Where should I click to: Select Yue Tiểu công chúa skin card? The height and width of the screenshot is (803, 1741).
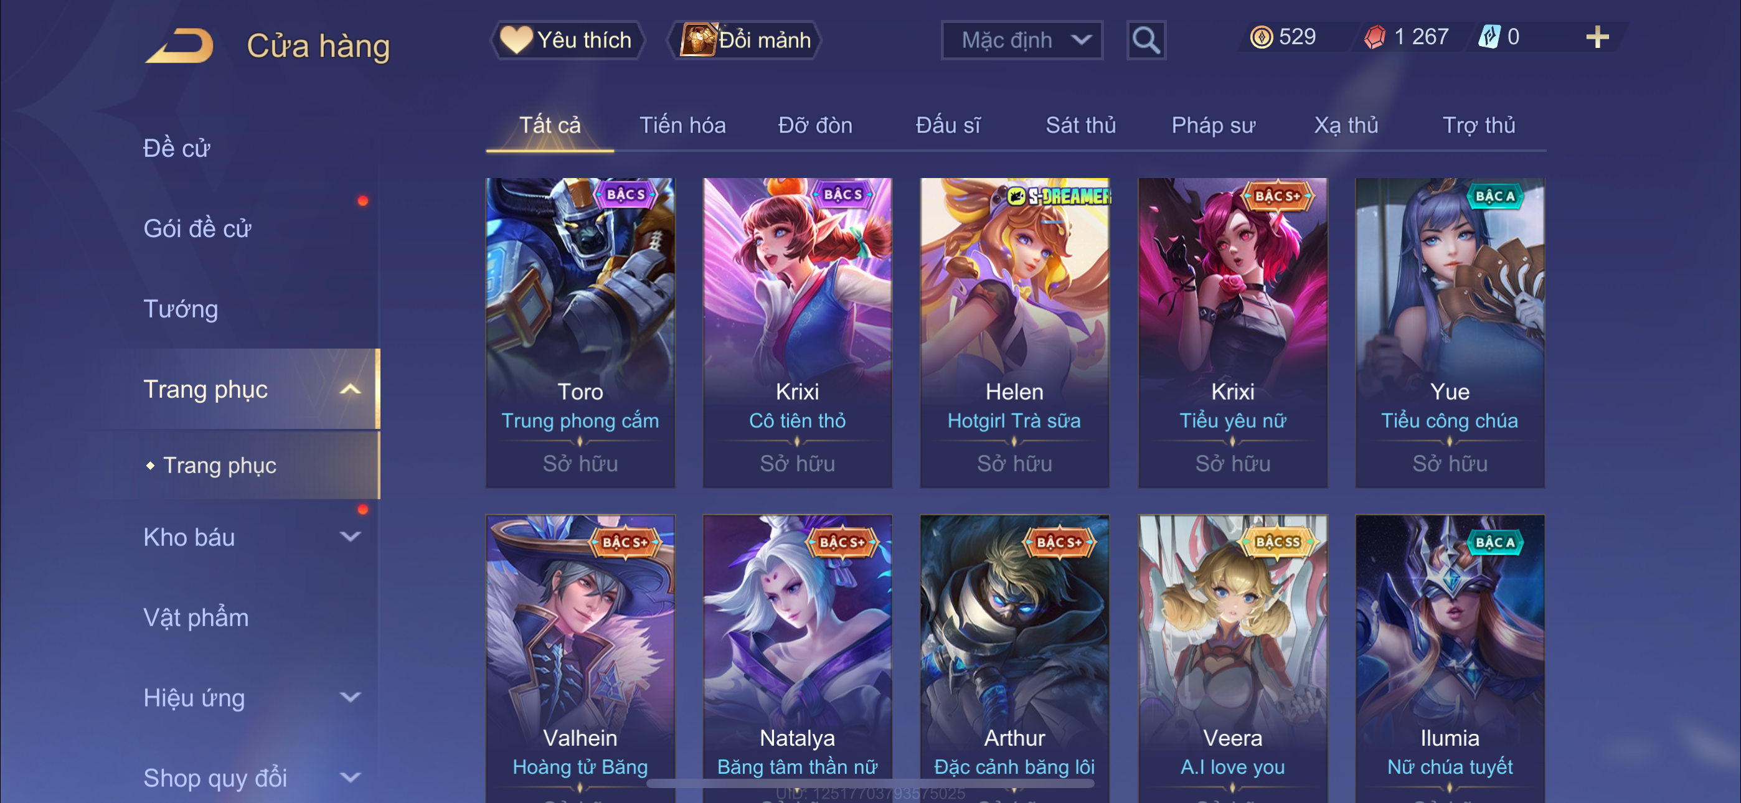[x=1450, y=332]
